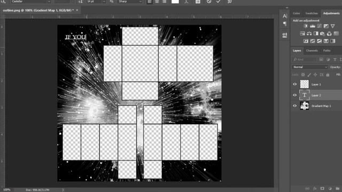Viewport: 342px width, 192px height.
Task: Select the Adjustments tab
Action: [331, 13]
